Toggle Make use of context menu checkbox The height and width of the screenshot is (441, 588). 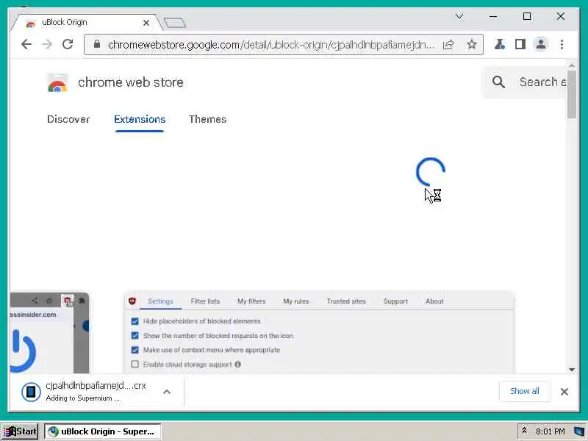point(135,350)
